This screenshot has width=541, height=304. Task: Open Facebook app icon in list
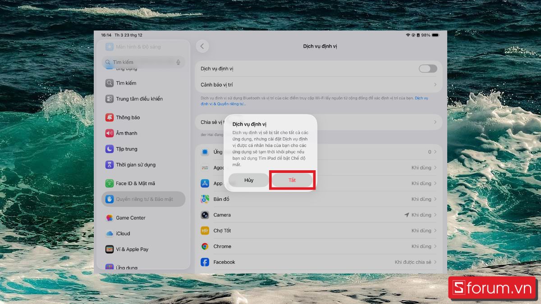pos(205,262)
